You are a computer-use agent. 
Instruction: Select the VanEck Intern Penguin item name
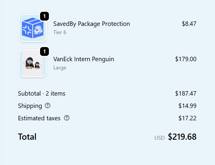[x=83, y=59]
